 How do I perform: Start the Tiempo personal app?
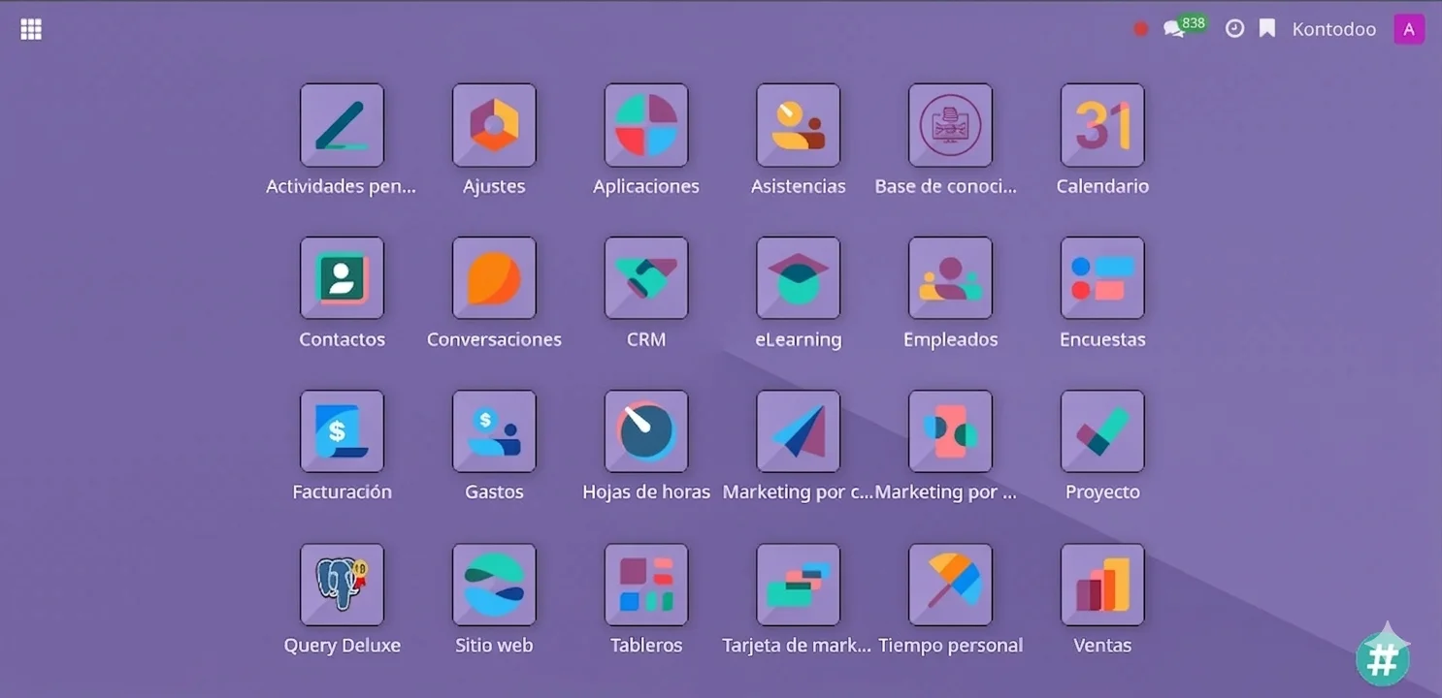coord(950,584)
